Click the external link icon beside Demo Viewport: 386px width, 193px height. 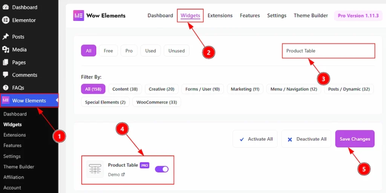click(123, 175)
